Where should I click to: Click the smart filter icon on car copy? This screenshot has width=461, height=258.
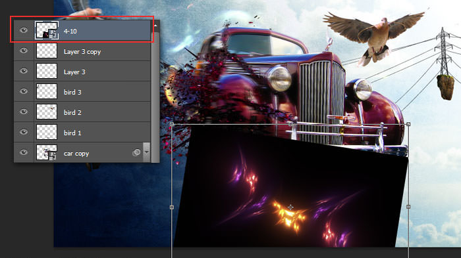pyautogui.click(x=136, y=152)
